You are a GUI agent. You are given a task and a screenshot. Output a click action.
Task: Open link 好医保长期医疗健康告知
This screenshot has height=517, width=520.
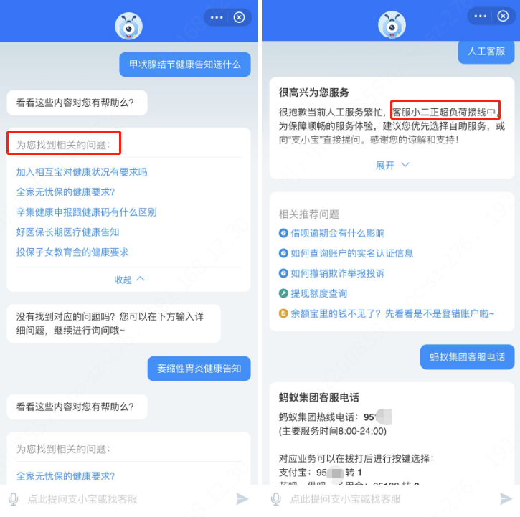[x=67, y=232]
